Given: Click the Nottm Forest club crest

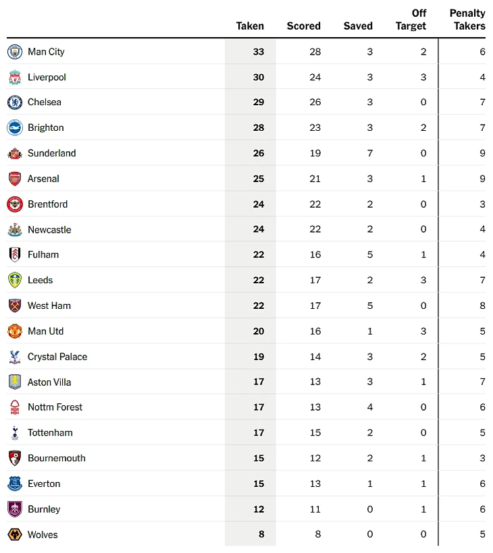Looking at the screenshot, I should (15, 407).
